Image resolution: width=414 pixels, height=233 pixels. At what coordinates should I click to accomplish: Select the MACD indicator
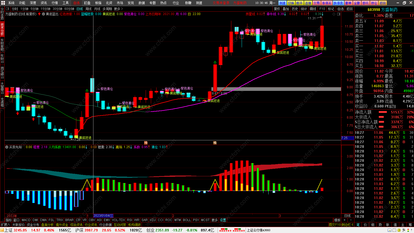tap(26, 220)
